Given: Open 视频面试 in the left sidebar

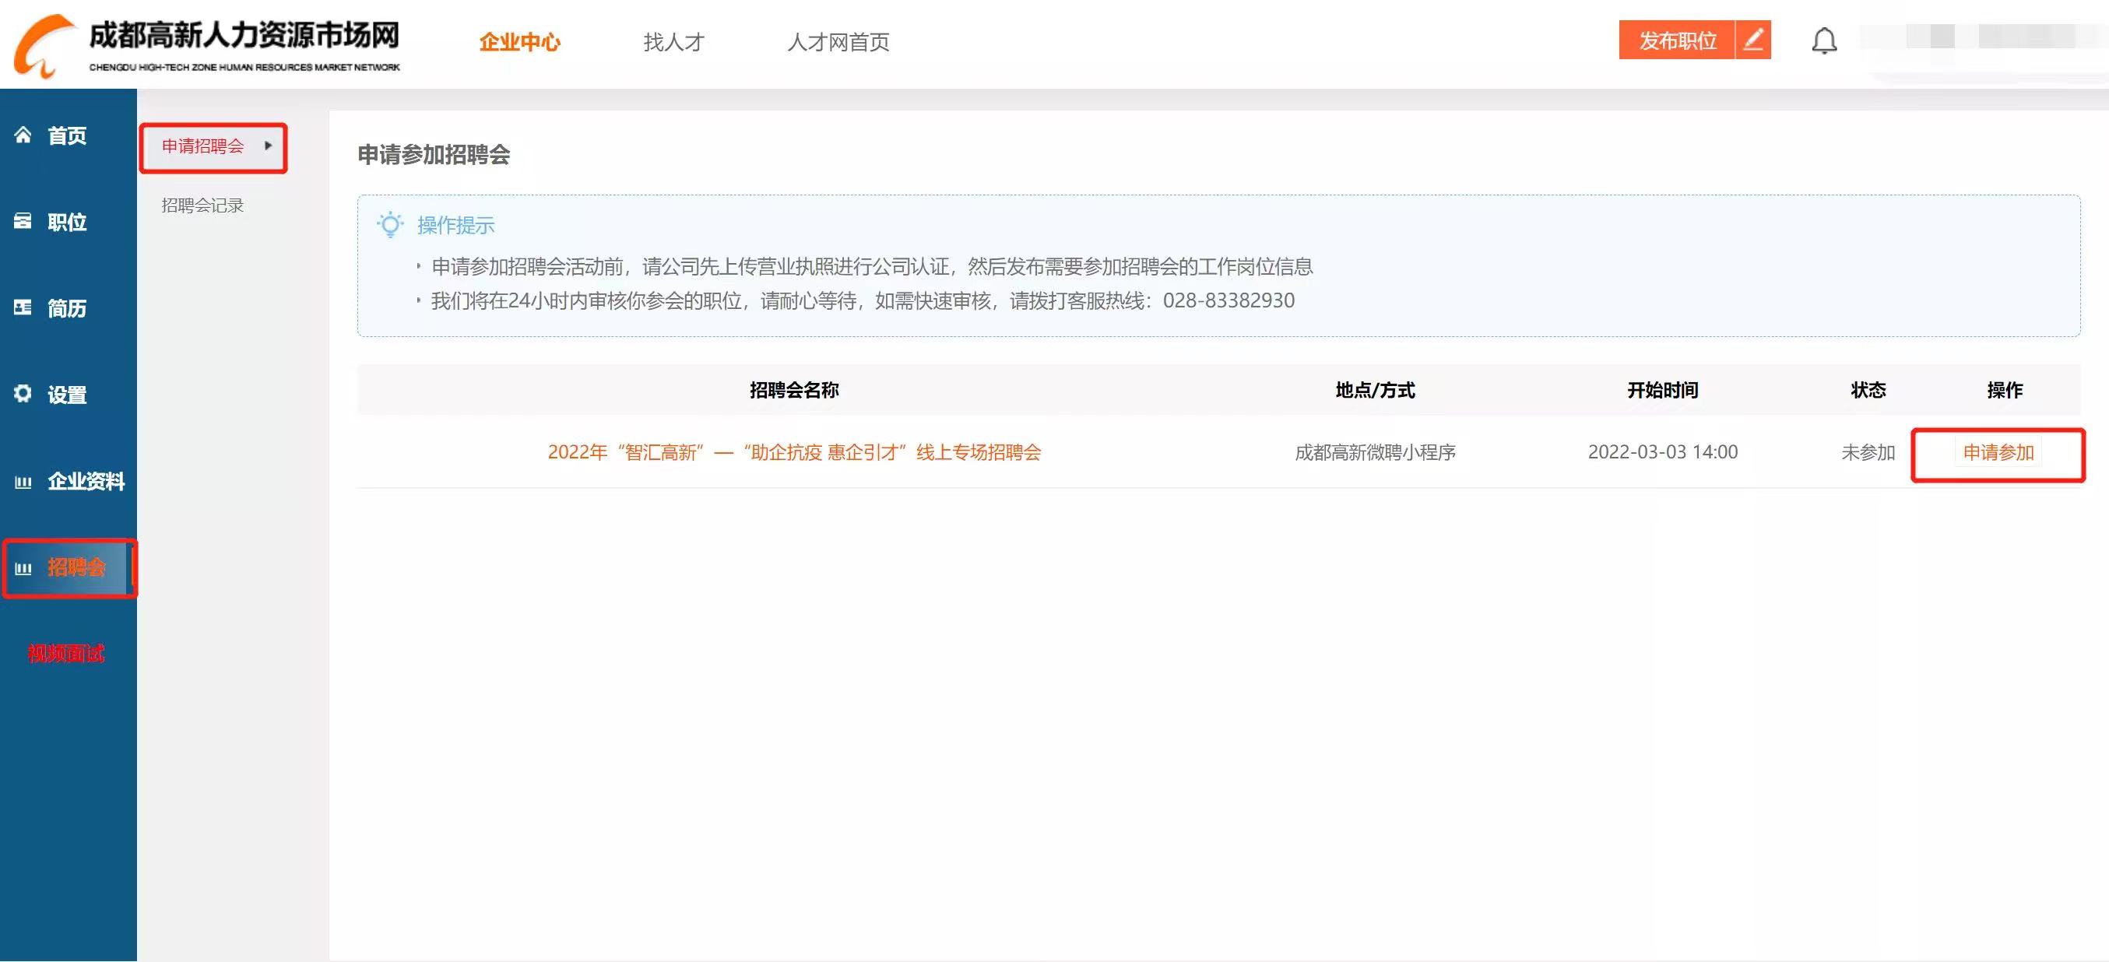Looking at the screenshot, I should 65,653.
